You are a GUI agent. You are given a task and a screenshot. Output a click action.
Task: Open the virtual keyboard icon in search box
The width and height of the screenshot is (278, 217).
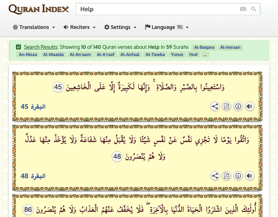243,9
